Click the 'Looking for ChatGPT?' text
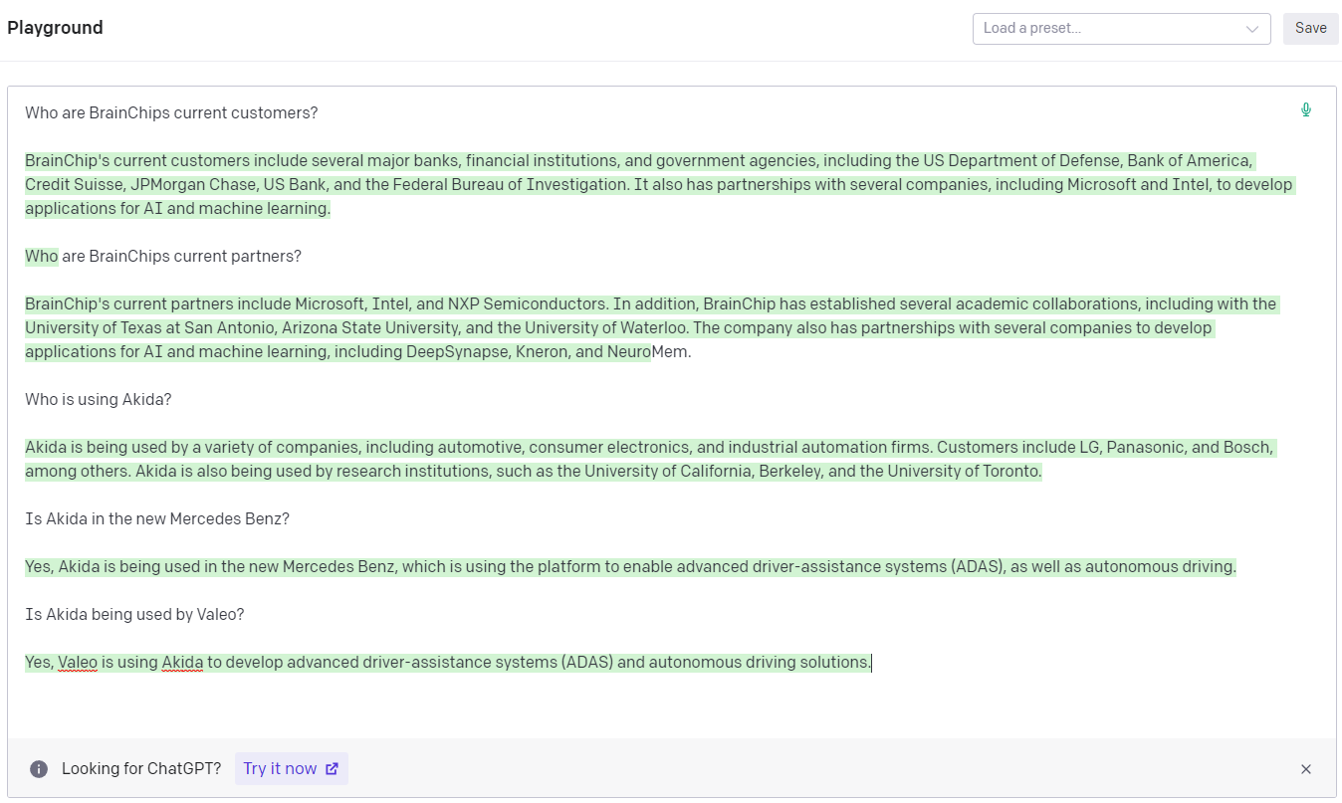Screen dimensions: 1342x803 (x=141, y=769)
